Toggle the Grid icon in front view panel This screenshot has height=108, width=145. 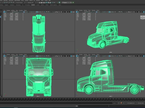click(24, 56)
